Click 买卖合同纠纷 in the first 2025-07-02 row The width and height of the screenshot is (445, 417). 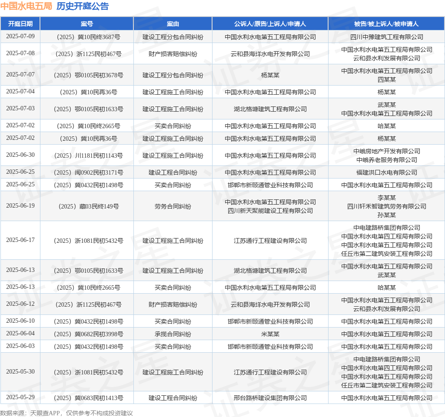(173, 126)
